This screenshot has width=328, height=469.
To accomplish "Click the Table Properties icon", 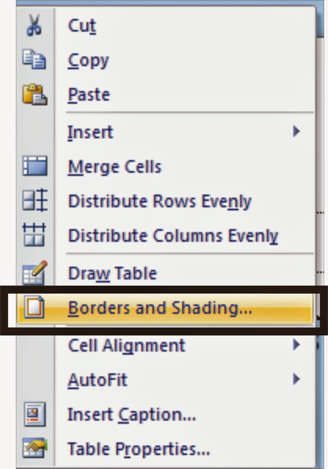I will pos(35,448).
